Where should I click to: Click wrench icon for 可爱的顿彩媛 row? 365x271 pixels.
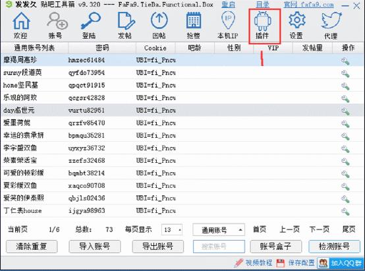point(345,174)
